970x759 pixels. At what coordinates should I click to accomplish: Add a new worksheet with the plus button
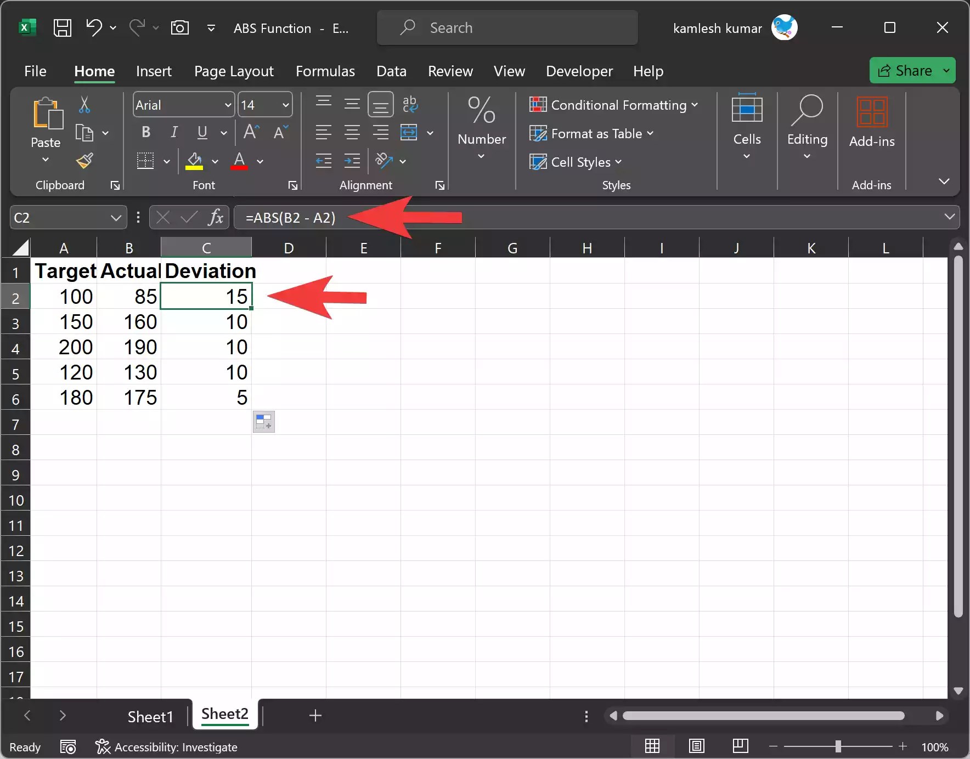[x=314, y=716]
